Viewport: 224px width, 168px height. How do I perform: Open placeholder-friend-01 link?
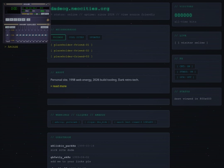click(x=72, y=45)
